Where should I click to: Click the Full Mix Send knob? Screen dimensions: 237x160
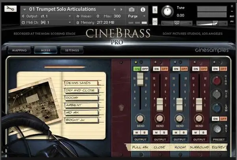[x=140, y=118]
